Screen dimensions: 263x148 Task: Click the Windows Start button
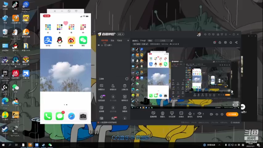click(x=3, y=145)
